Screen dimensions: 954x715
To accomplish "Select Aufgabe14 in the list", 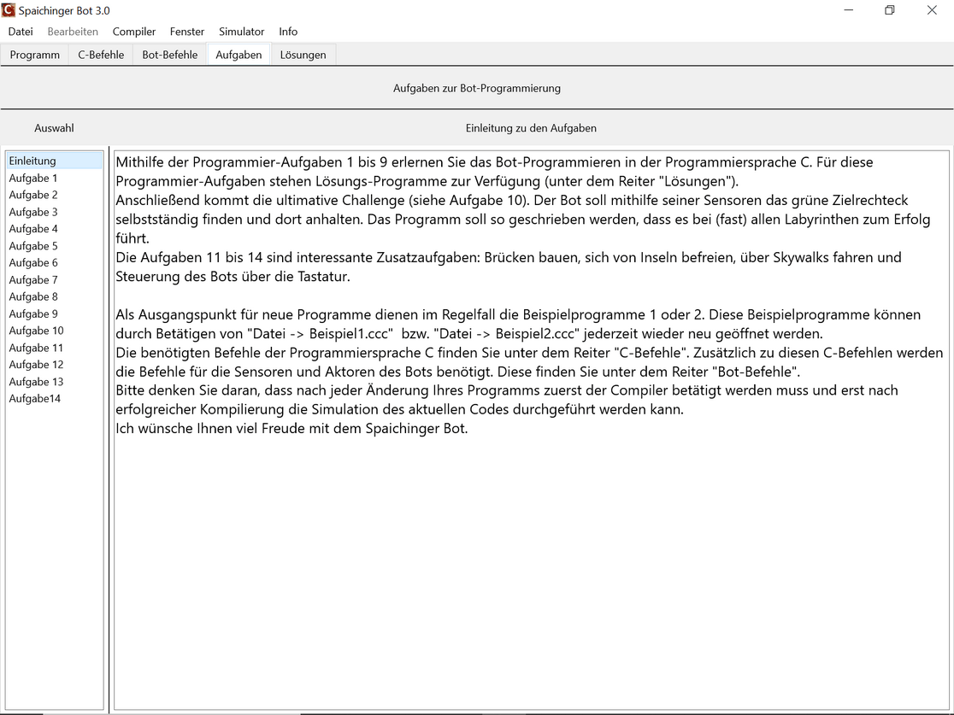I will click(55, 399).
